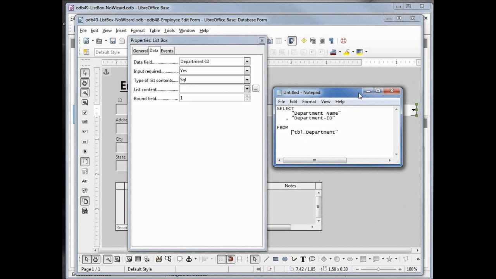Insert a Formatted Field control from sidebar
Screen dimensions: 496x279
85,132
